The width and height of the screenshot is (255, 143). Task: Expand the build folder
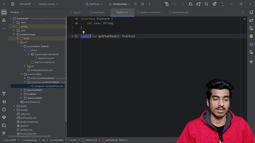[18, 39]
